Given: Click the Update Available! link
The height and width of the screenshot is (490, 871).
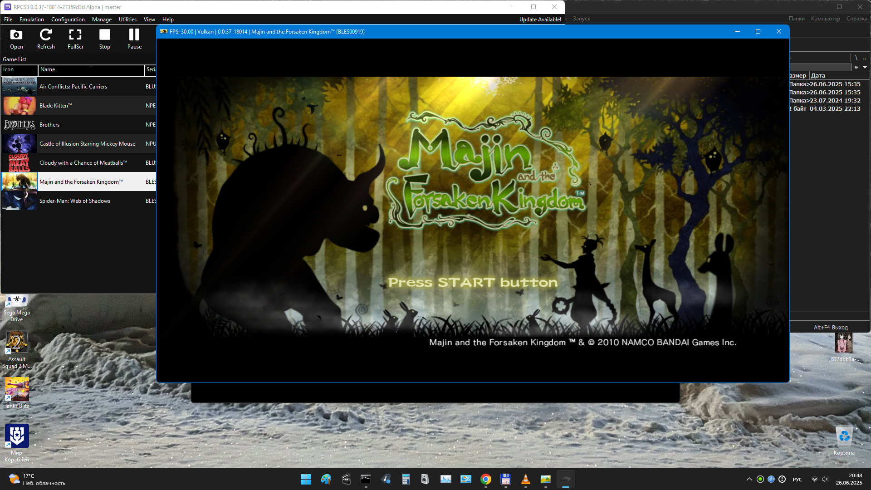Looking at the screenshot, I should pyautogui.click(x=540, y=20).
